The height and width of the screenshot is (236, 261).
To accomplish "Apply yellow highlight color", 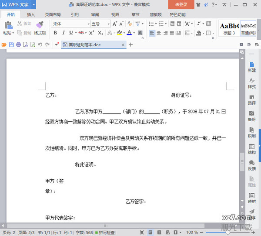I will pos(119,33).
